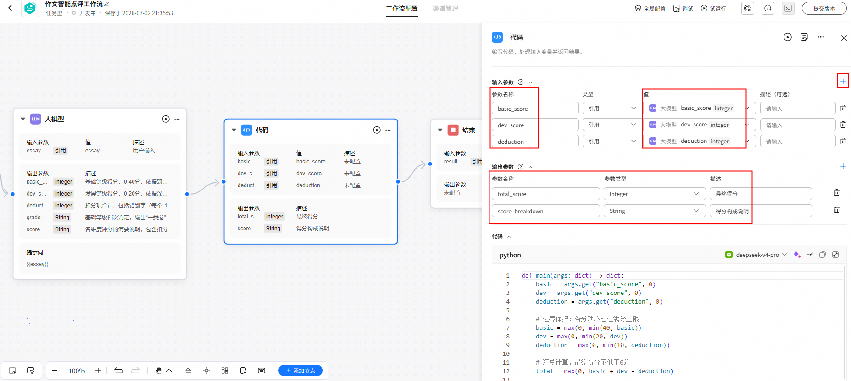851x381 pixels.
Task: Add a new input parameter with plus icon
Action: [x=843, y=82]
